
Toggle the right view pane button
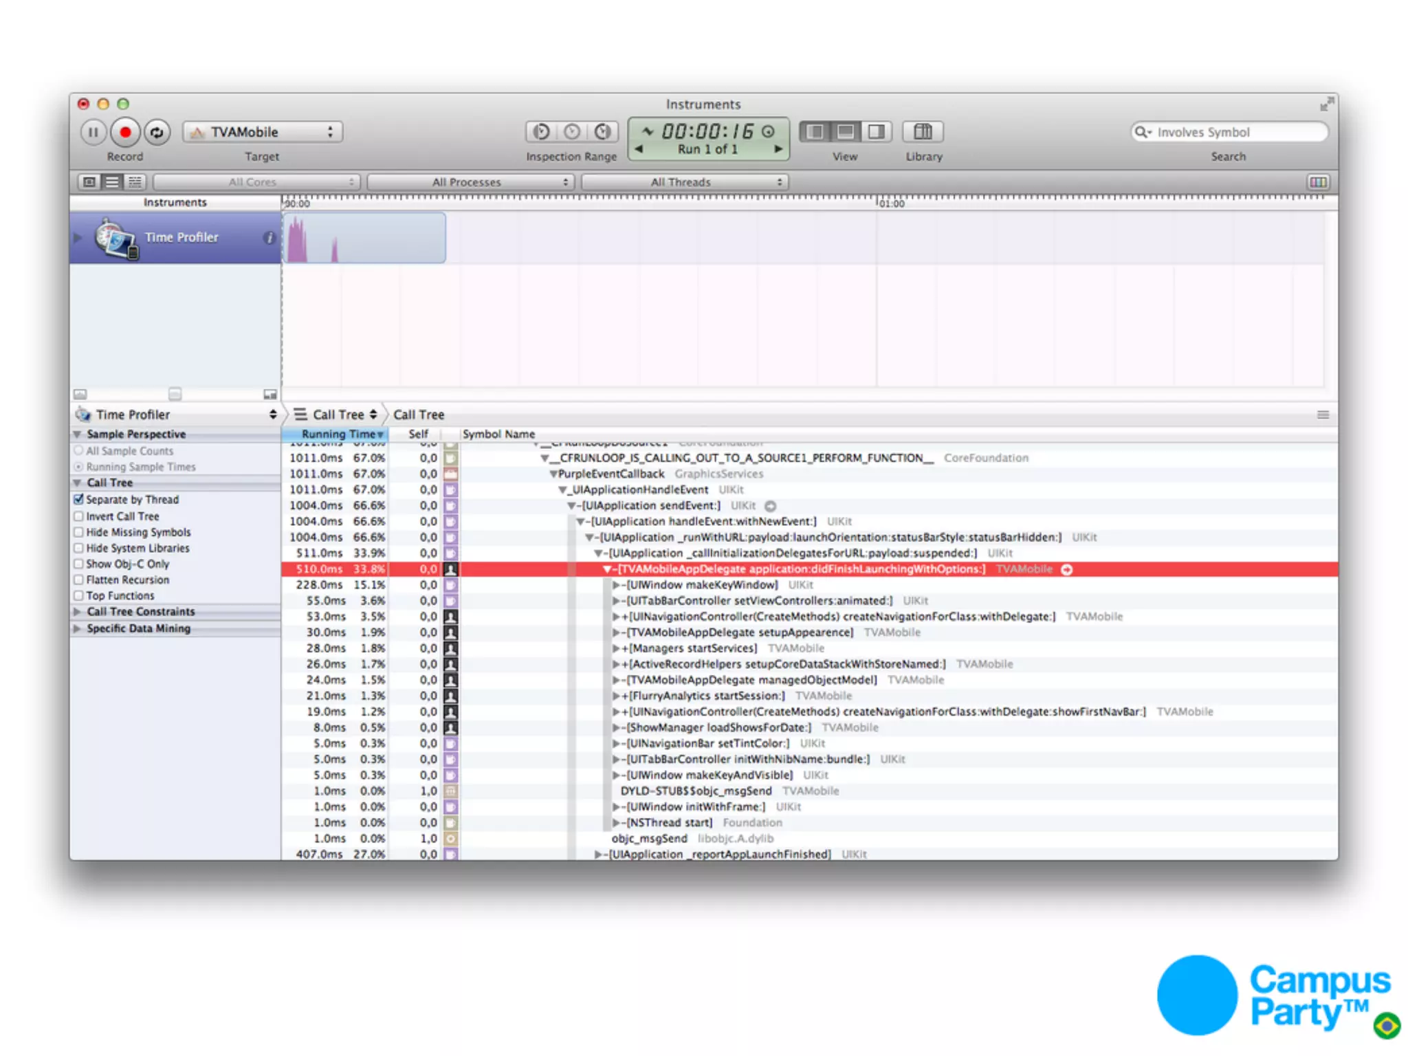point(876,131)
